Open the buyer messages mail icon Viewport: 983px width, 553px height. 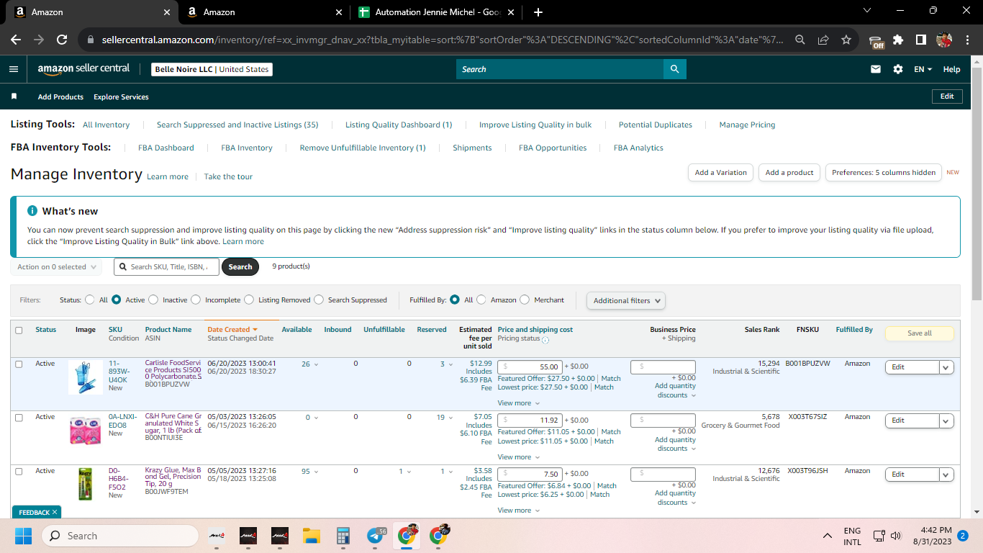876,69
